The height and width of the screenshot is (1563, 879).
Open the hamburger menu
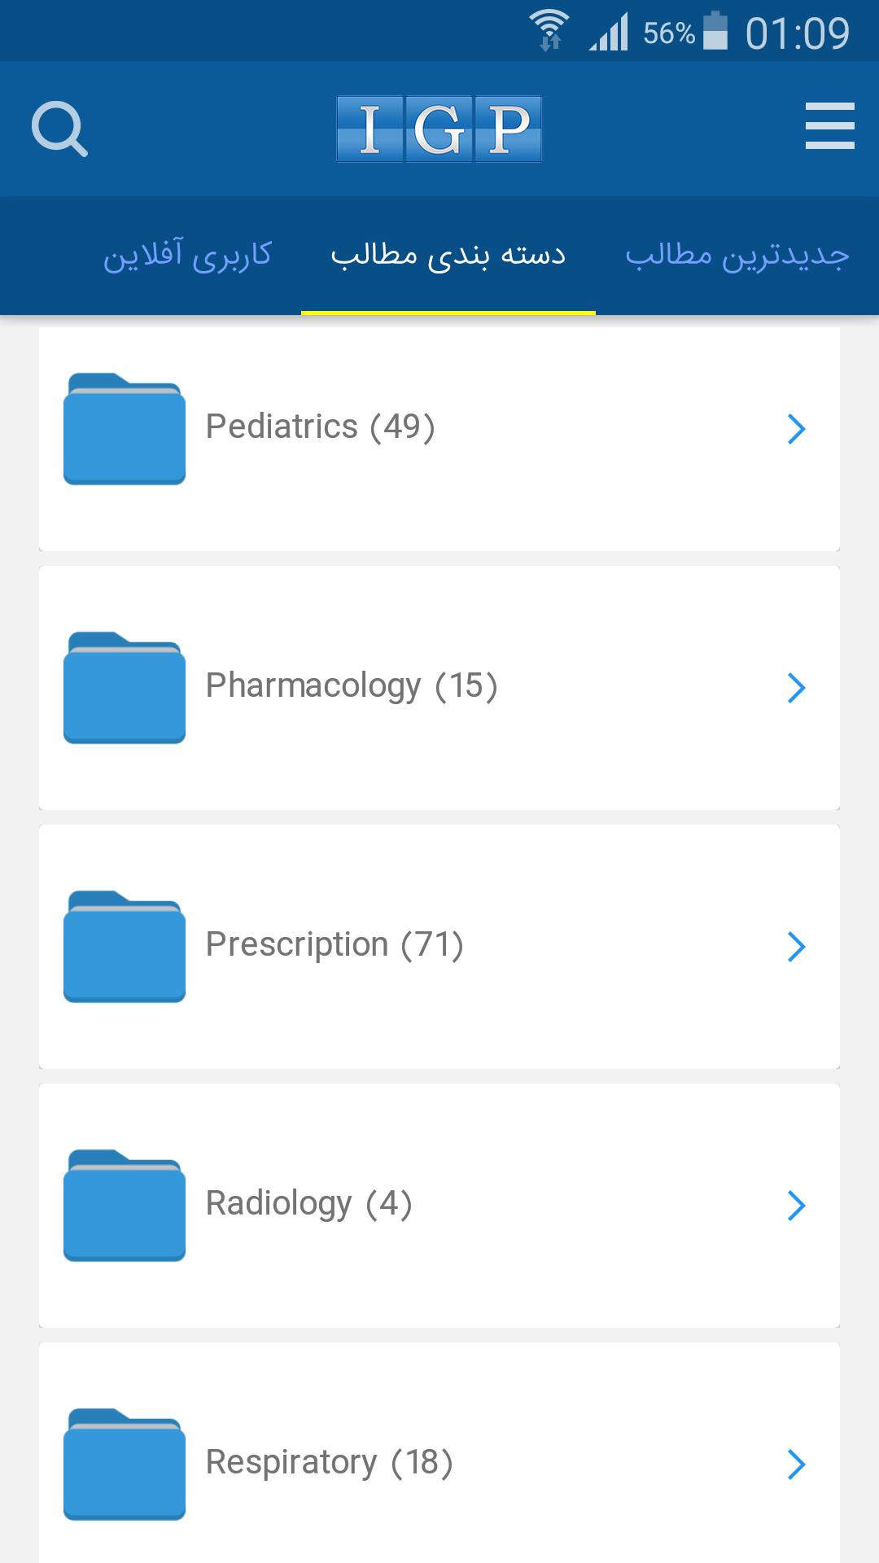(x=829, y=126)
